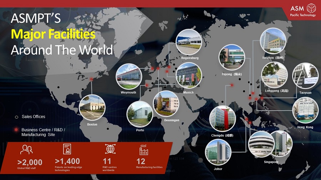The height and width of the screenshot is (180, 321).
Task: Click the '>1,400' statistic
Action: point(67,161)
